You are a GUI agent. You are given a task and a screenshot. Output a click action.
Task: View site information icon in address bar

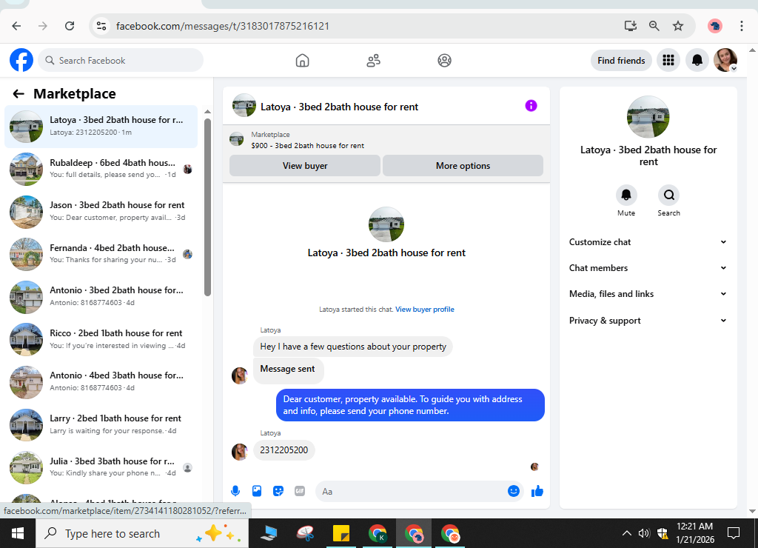tap(101, 26)
